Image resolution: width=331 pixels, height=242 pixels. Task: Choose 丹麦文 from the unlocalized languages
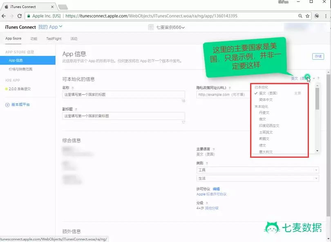click(264, 112)
